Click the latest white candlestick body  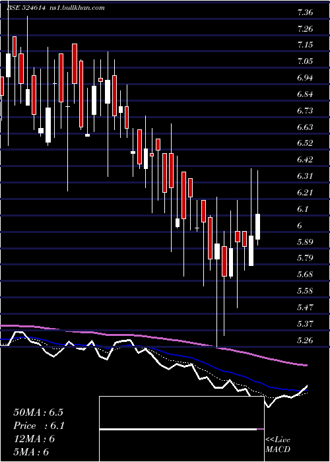(x=258, y=226)
